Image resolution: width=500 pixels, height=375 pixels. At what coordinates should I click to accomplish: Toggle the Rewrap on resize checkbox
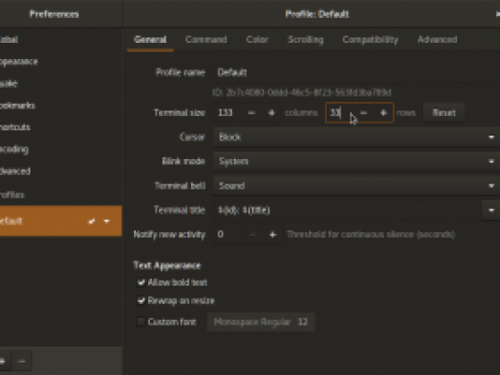(x=141, y=301)
